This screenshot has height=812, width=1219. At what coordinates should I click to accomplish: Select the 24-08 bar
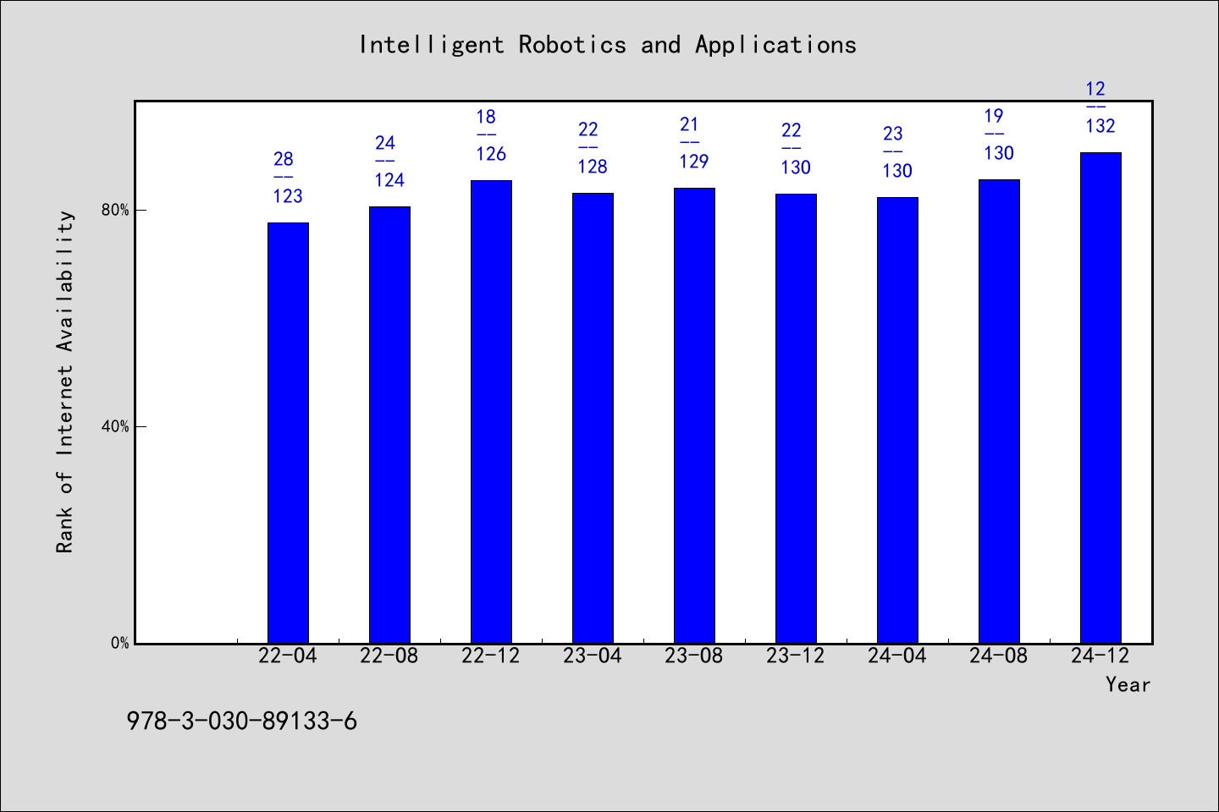point(999,411)
